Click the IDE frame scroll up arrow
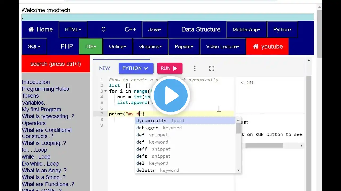Image resolution: width=341 pixels, height=191 pixels. pos(309,60)
